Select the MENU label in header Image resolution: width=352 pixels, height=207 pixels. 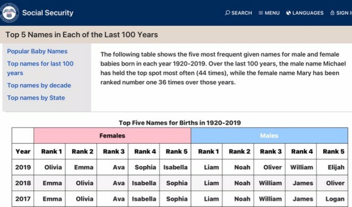[272, 13]
